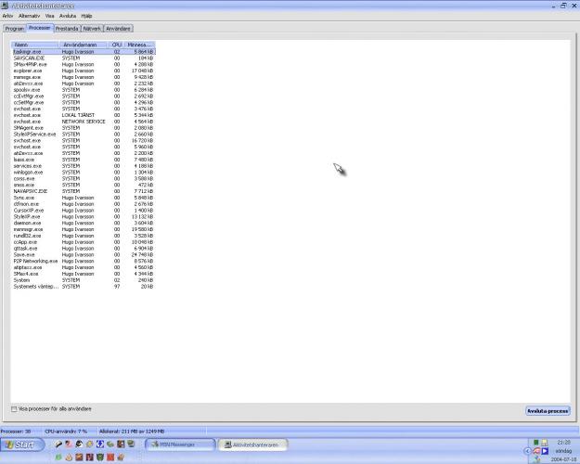The width and height of the screenshot is (580, 464).
Task: Open the Alternativ menu
Action: click(29, 16)
